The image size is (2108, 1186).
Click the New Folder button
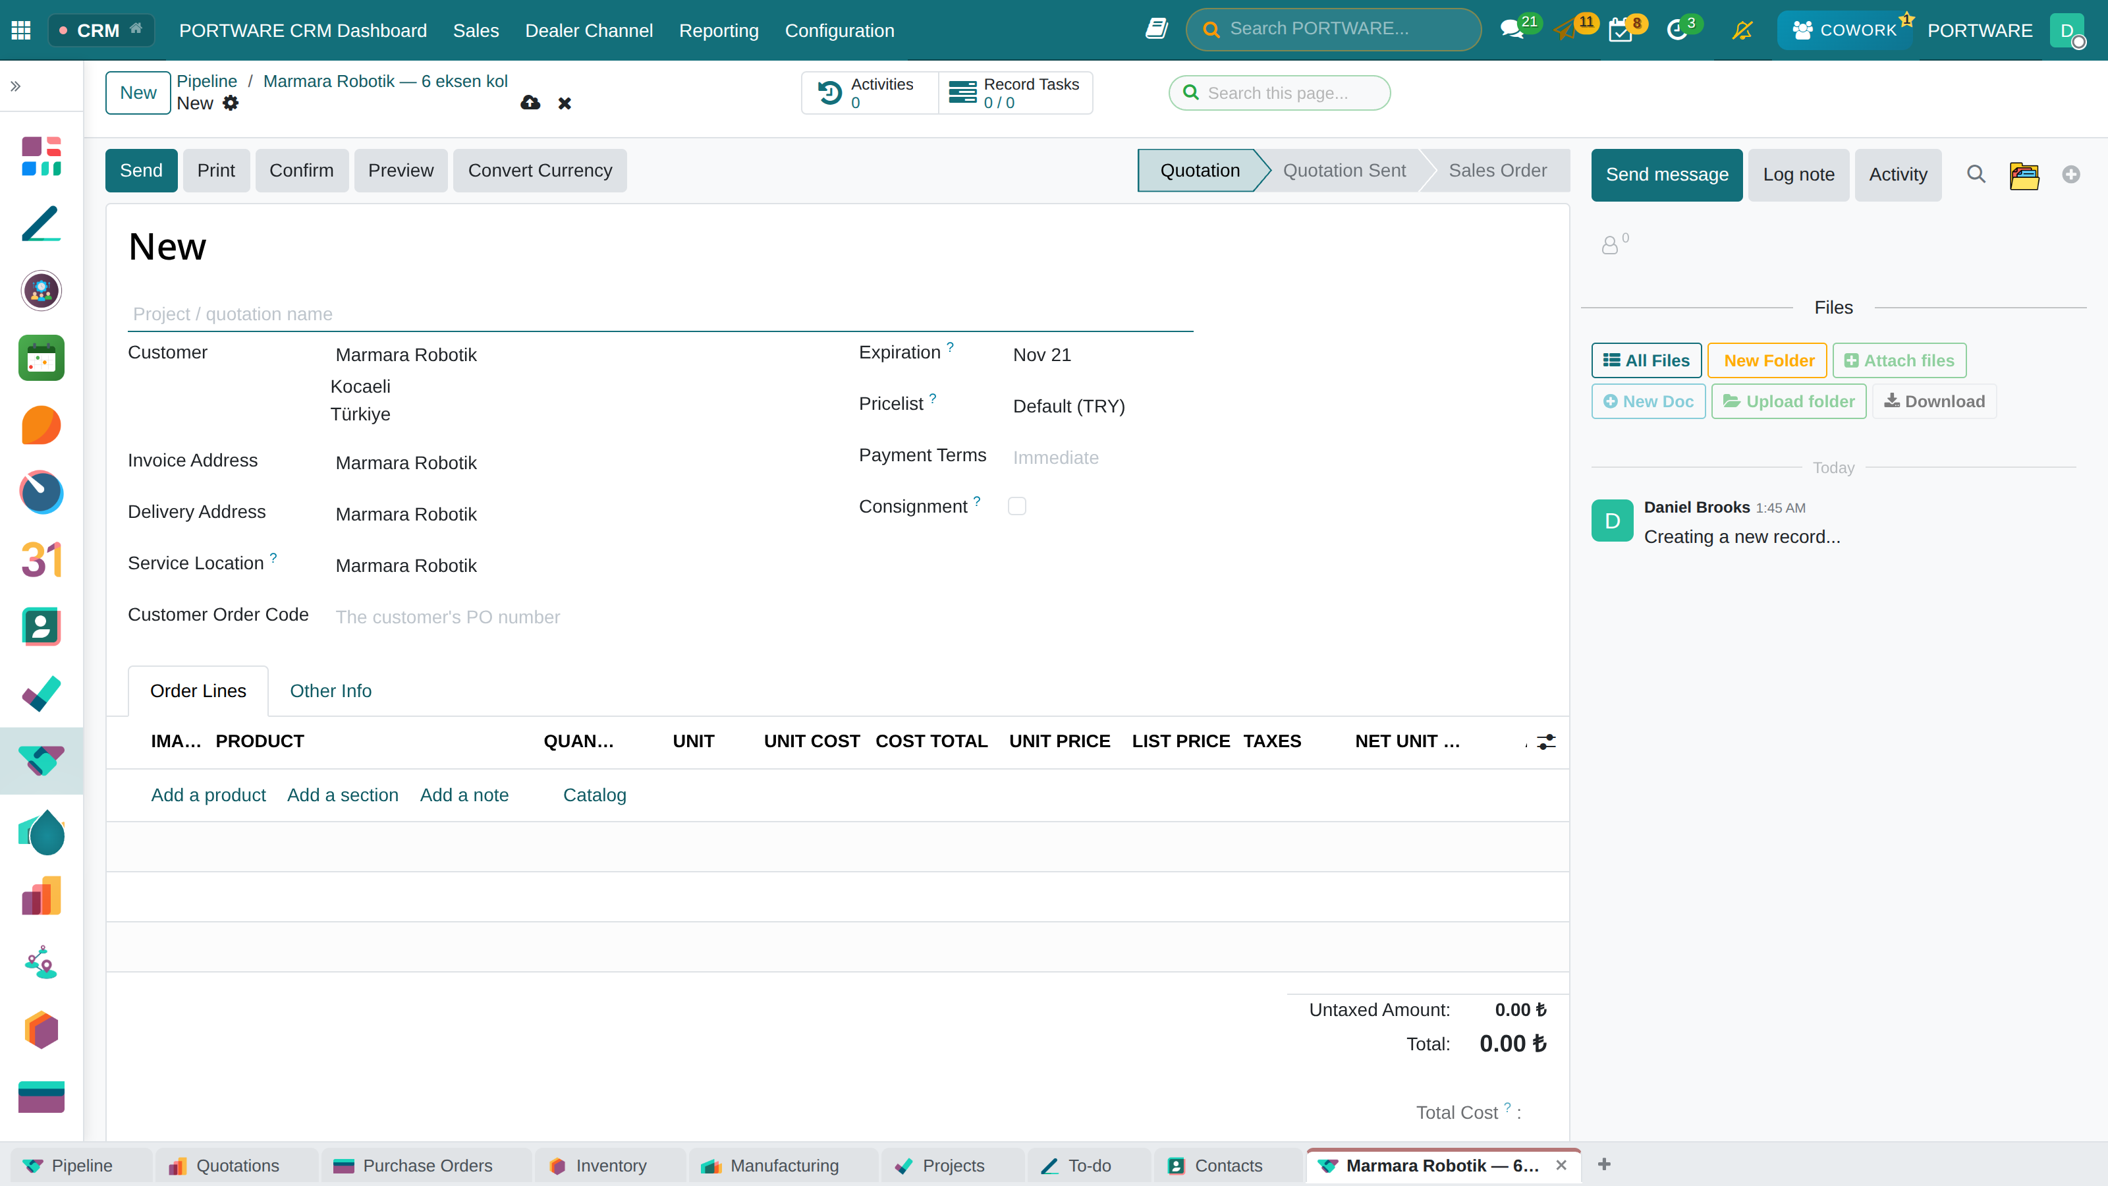(1768, 360)
